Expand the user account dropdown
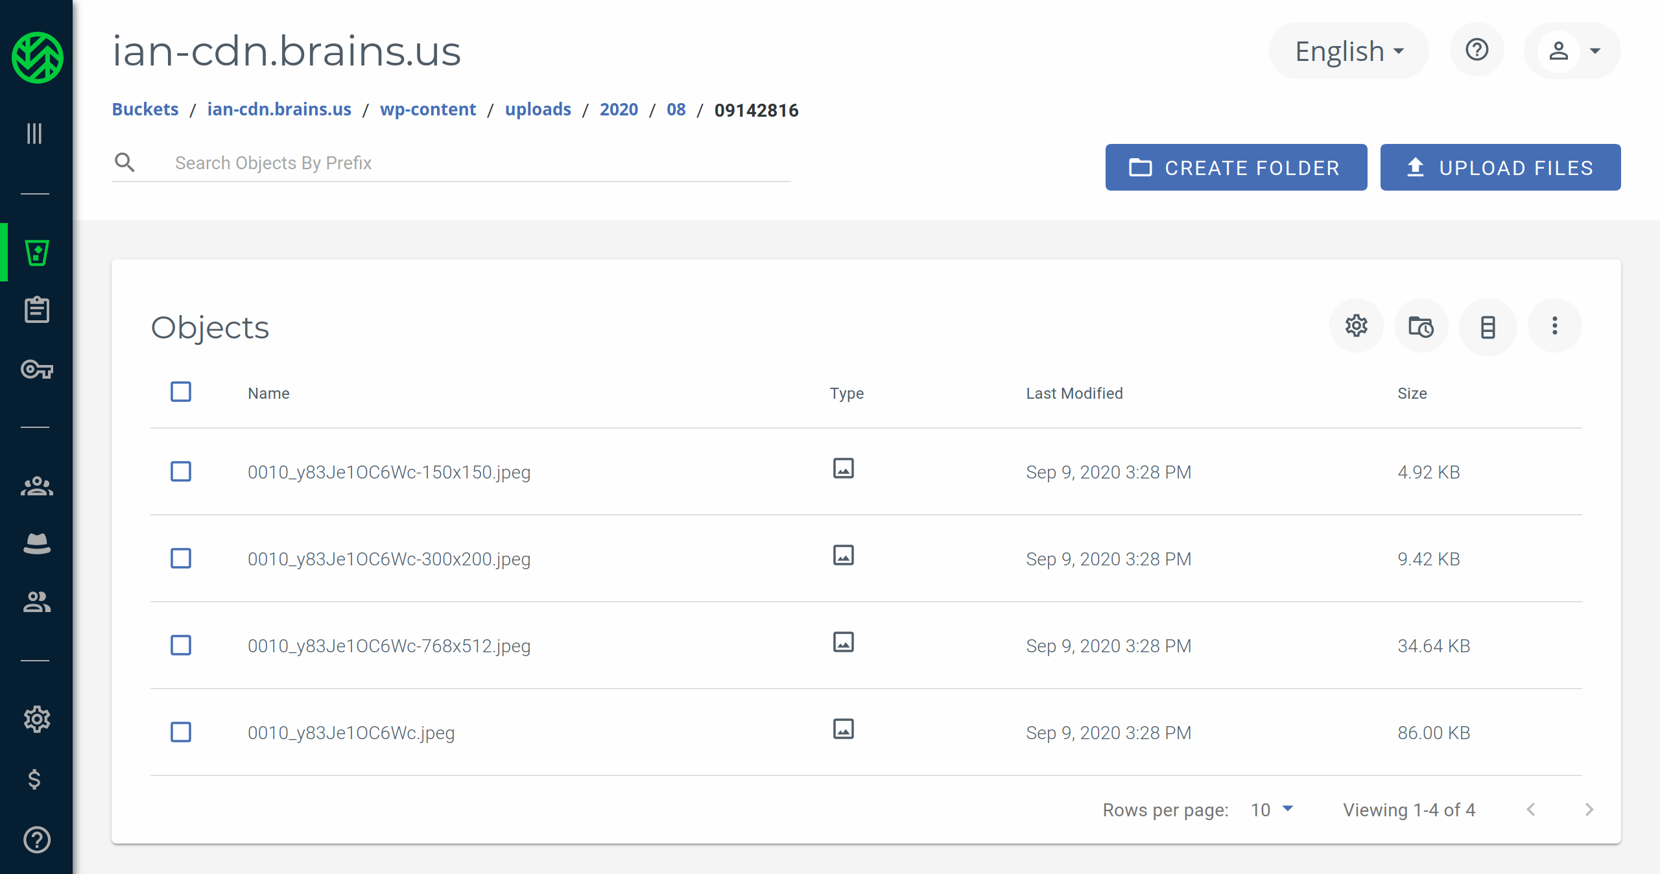This screenshot has height=874, width=1660. pos(1572,51)
